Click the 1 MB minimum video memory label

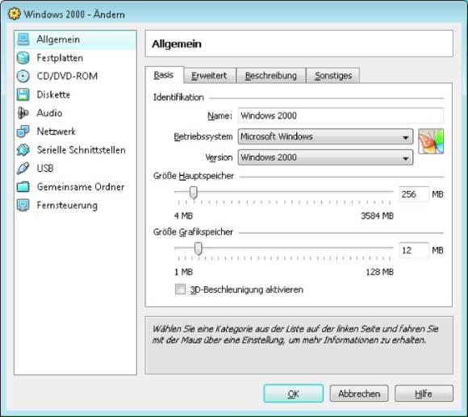[183, 272]
